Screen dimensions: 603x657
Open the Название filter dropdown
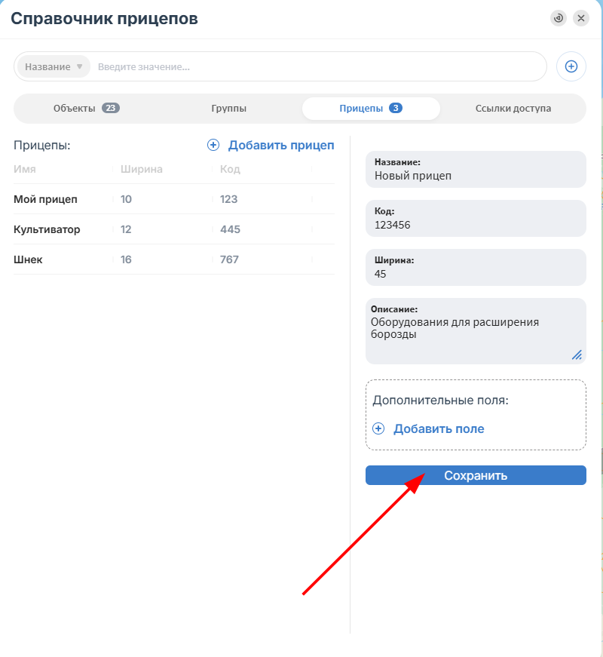(x=54, y=66)
